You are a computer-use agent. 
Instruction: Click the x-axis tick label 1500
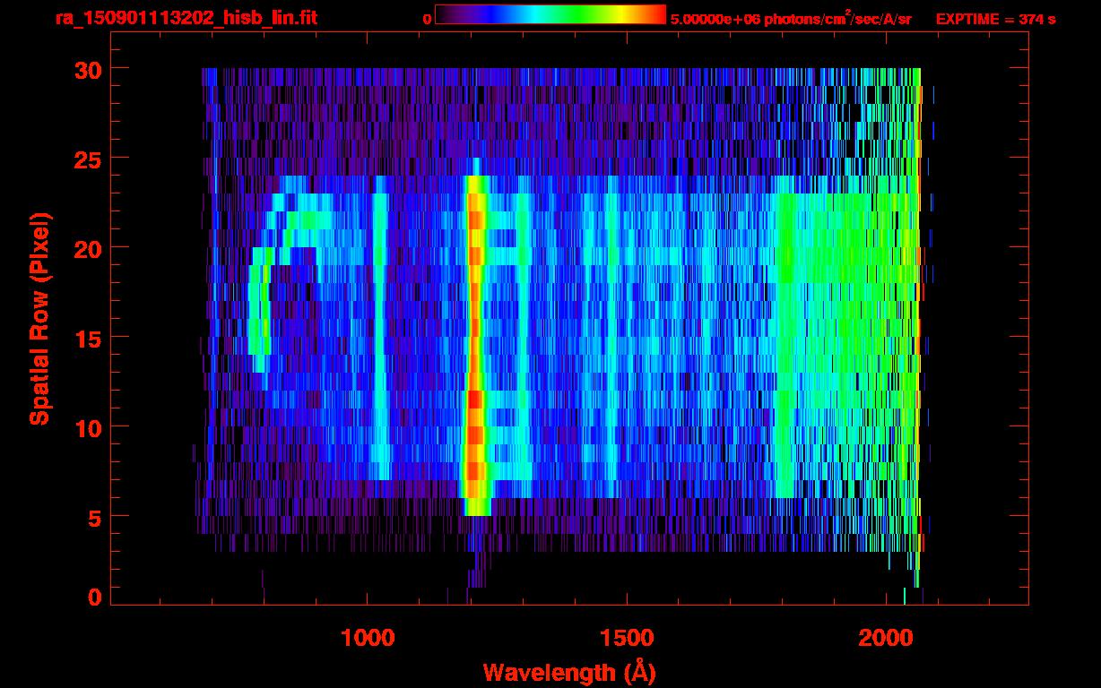click(627, 638)
